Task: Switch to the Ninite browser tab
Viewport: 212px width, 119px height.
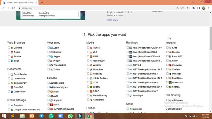Action: click(x=20, y=3)
